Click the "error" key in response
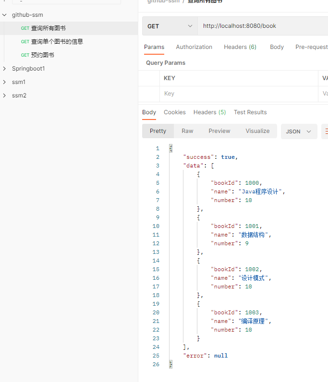Screen dimensions: 328x382 pyautogui.click(x=195, y=356)
